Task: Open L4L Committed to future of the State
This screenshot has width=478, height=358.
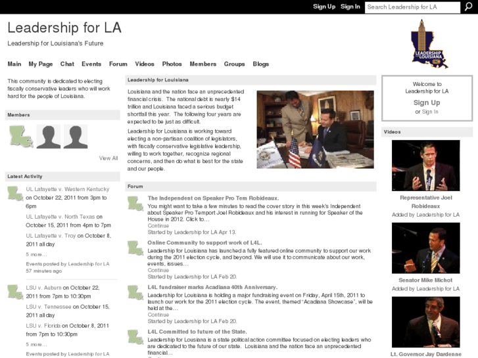Action: point(197,332)
